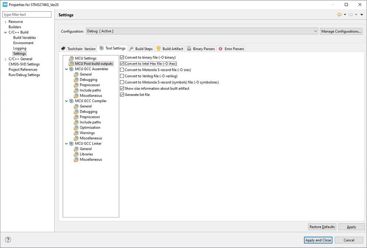Open the forward history dropdown arrow
This screenshot has width=367, height=248.
[x=356, y=15]
